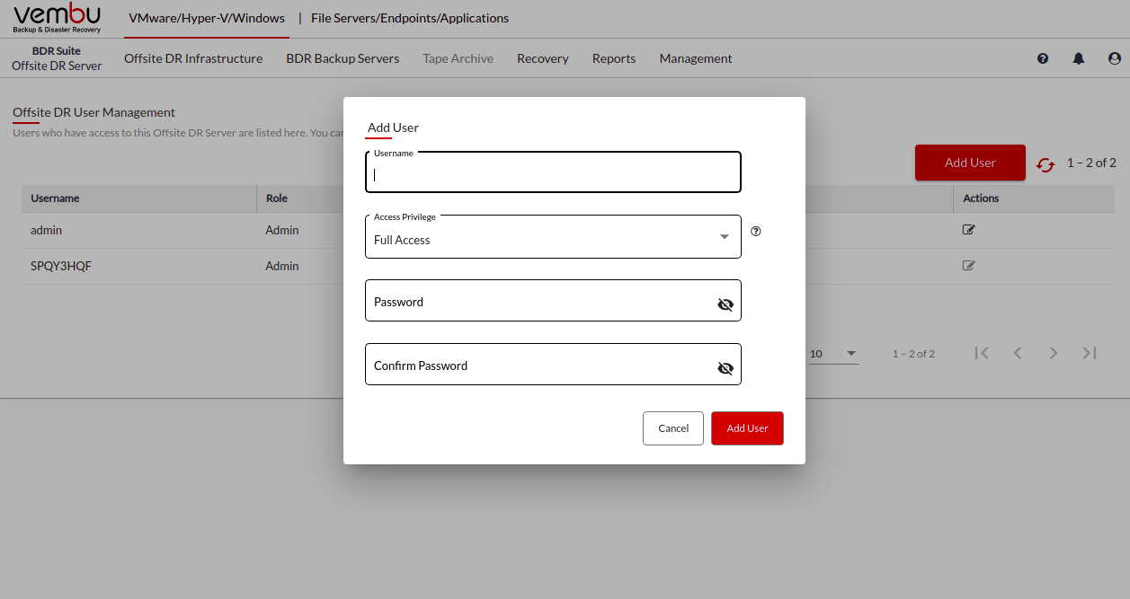The height and width of the screenshot is (599, 1130).
Task: Focus the Confirm Password input field
Action: coord(553,365)
